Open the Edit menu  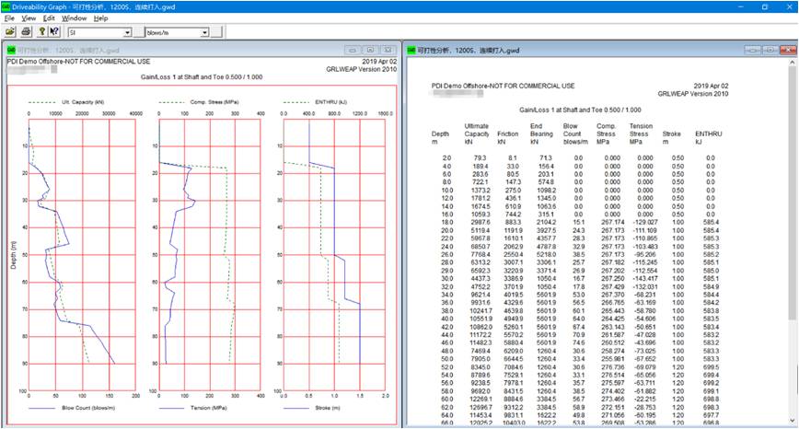pos(50,17)
